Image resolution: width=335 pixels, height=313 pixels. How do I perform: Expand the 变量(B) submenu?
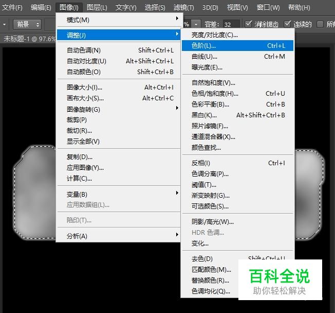(x=119, y=194)
